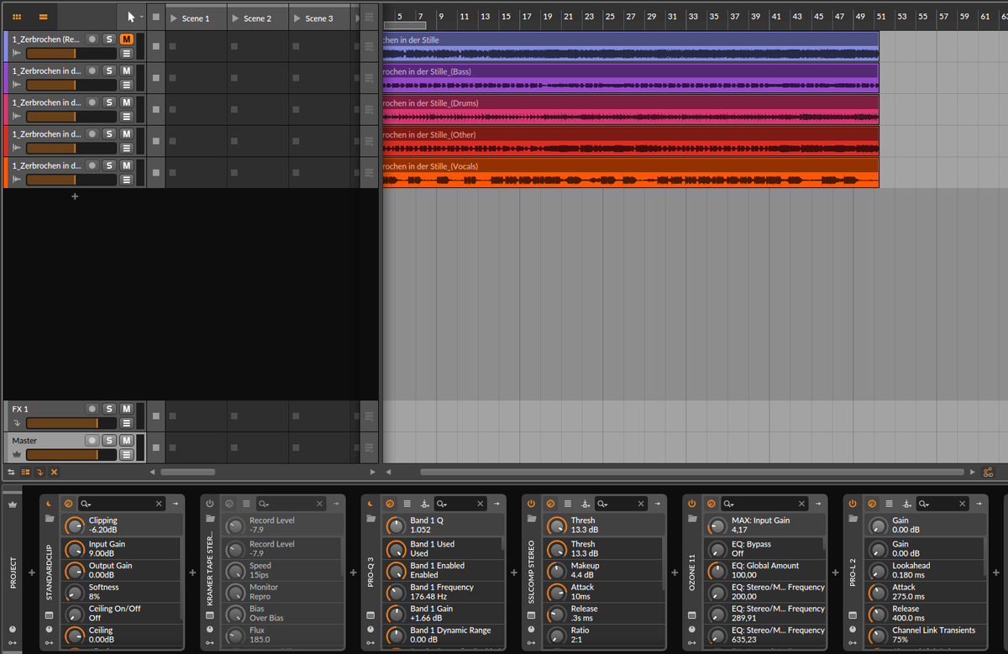Click the stop all clips square button
This screenshot has height=654, width=1008.
(155, 17)
